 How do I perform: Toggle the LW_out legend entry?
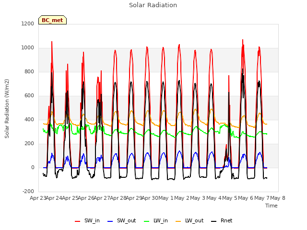coord(189,221)
